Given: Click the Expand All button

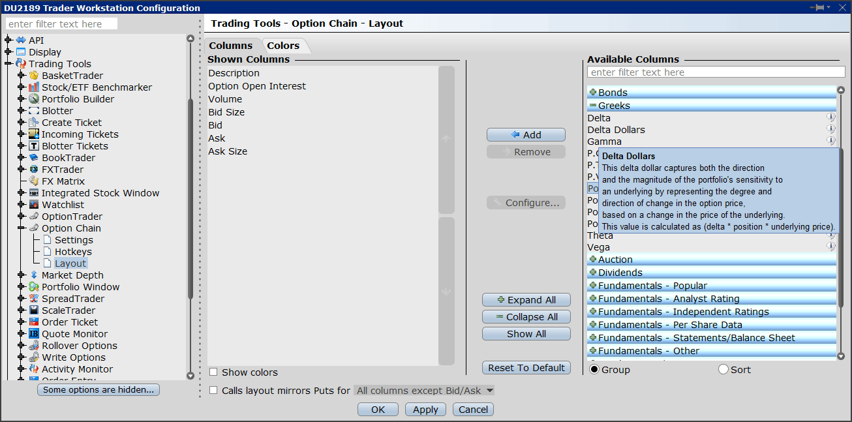Looking at the screenshot, I should pyautogui.click(x=526, y=300).
